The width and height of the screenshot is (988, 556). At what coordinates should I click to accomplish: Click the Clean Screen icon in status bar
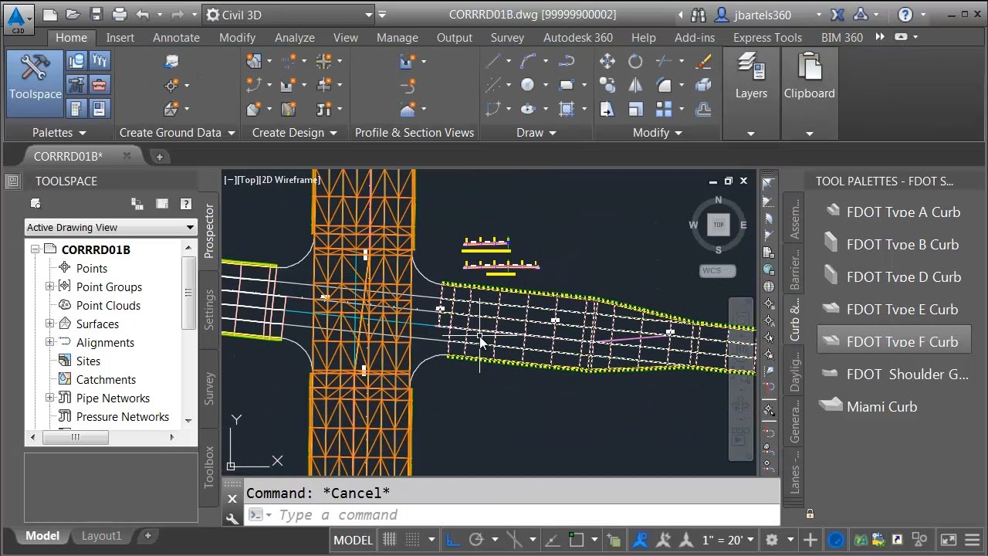pos(949,540)
